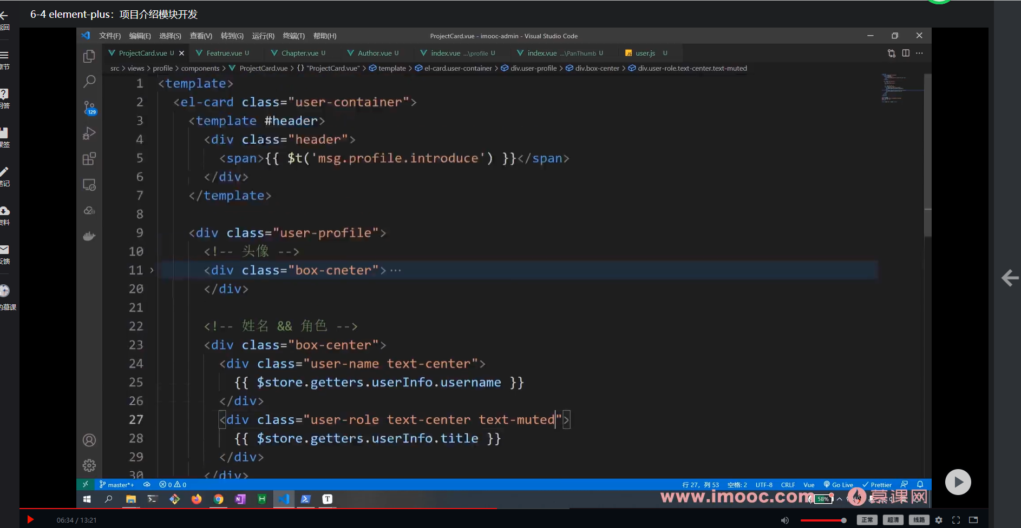Open the chapter list icon in course sidebar

(4, 55)
